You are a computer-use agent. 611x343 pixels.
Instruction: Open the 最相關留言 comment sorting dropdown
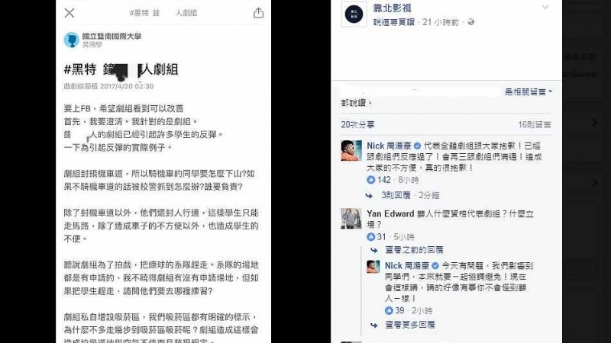[529, 91]
